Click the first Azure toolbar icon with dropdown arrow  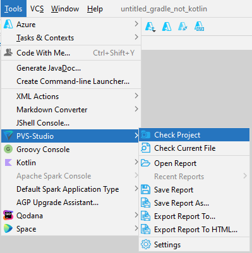click(x=150, y=26)
